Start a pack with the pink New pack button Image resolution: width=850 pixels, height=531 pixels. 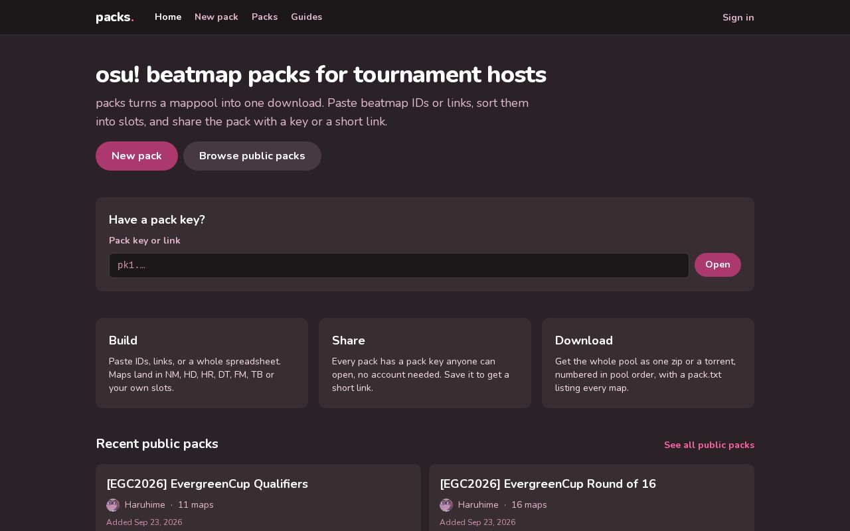(x=137, y=156)
